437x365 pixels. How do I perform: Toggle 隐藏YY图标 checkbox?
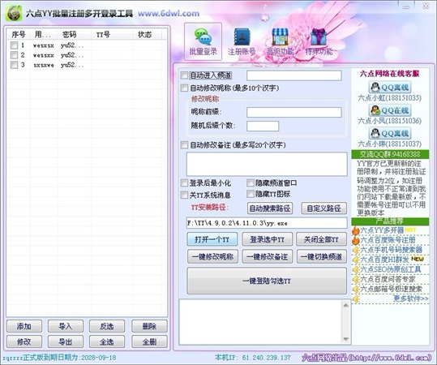click(251, 194)
